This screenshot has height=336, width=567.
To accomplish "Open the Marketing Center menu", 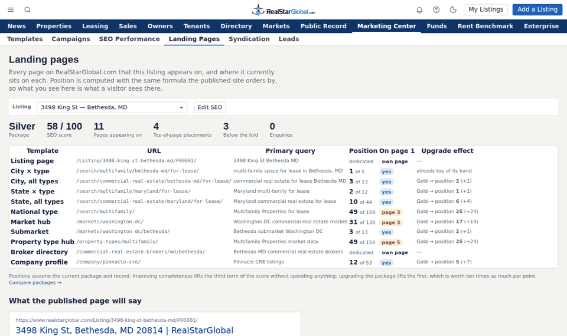I will coord(386,26).
